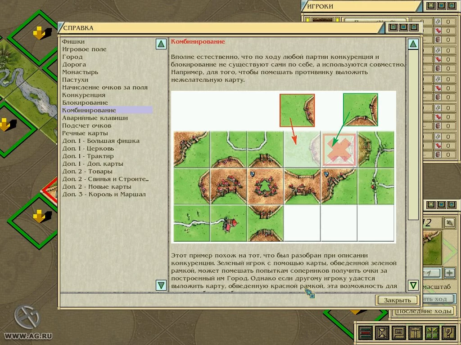This screenshot has width=461, height=345.
Task: Click the hammer-shaped icon in bottom toolbar
Action: coord(416,333)
